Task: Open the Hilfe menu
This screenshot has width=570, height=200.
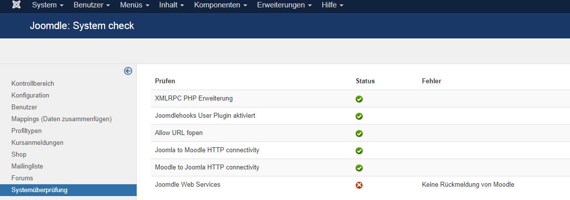Action: 332,5
